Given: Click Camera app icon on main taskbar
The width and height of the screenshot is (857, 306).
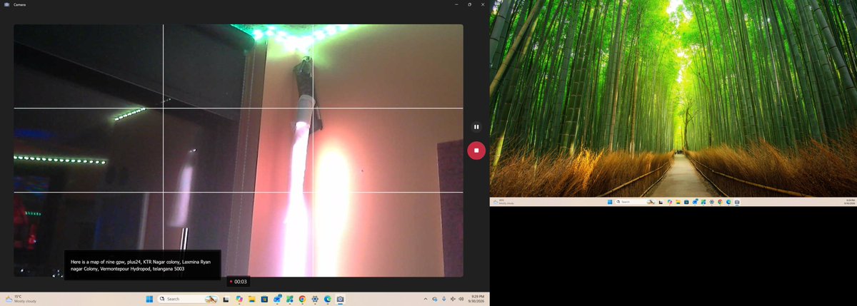Looking at the screenshot, I should coord(340,299).
